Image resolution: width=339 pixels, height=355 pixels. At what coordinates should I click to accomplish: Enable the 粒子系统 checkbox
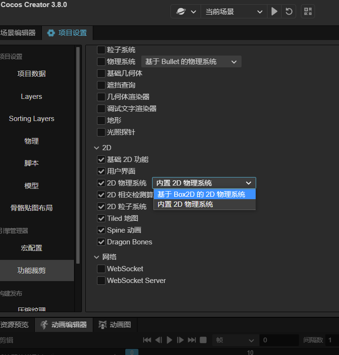click(101, 50)
